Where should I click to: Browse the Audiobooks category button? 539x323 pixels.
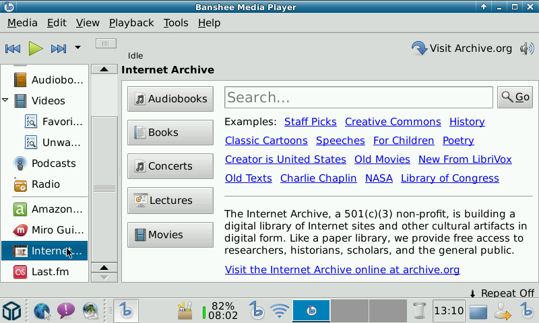click(170, 99)
